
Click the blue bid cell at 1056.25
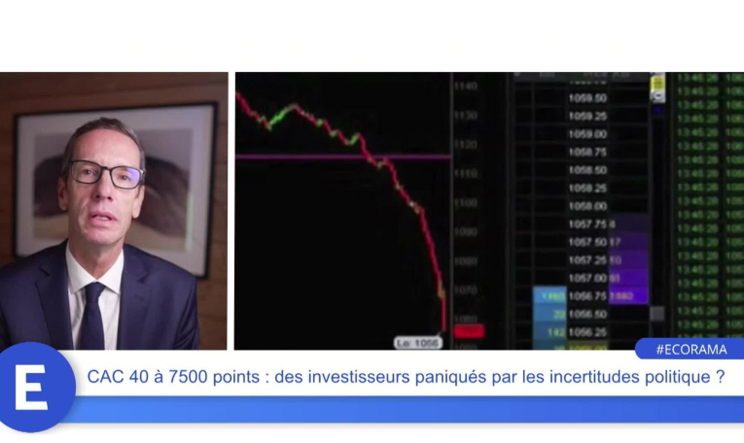pyautogui.click(x=549, y=332)
